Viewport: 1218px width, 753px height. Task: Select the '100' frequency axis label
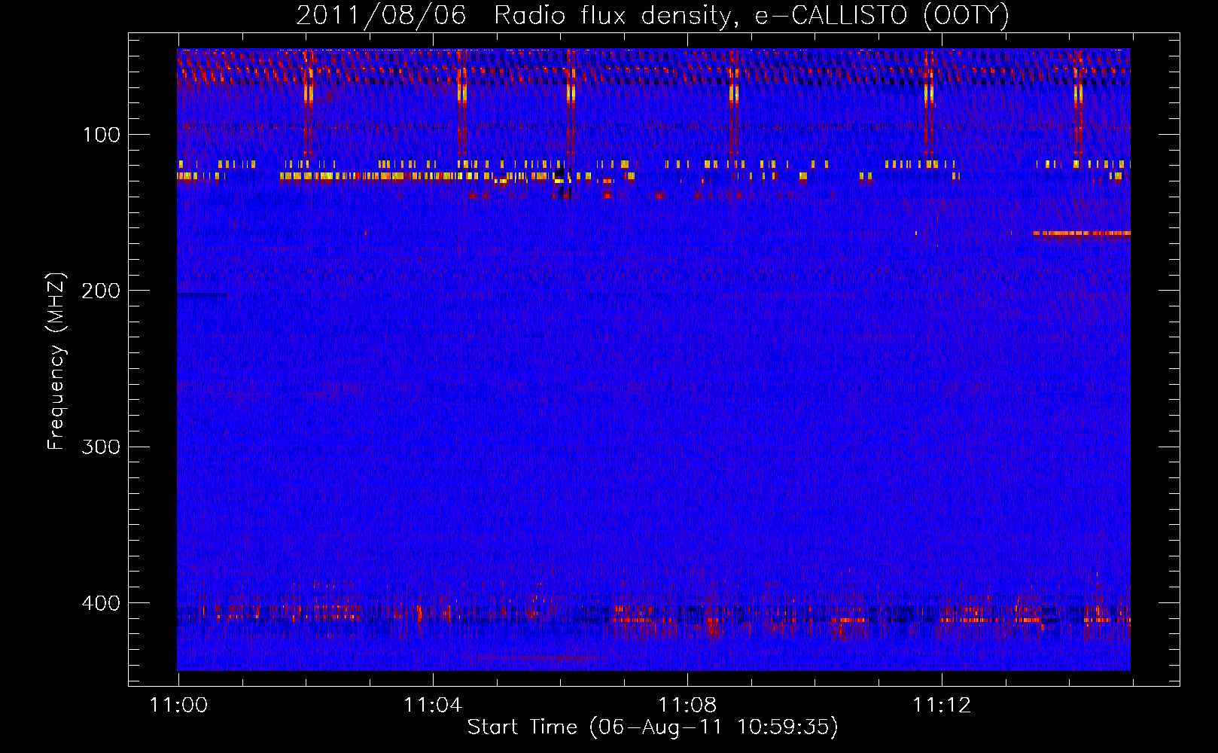(x=101, y=135)
